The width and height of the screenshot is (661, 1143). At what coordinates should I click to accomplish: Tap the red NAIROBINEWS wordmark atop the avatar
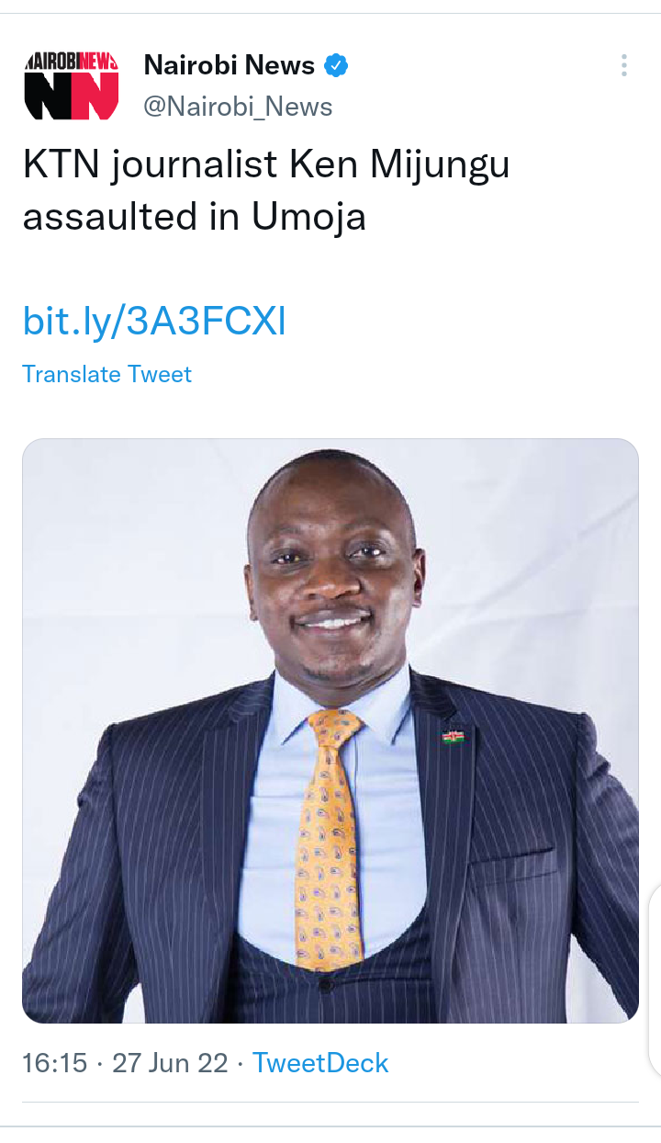(x=72, y=61)
